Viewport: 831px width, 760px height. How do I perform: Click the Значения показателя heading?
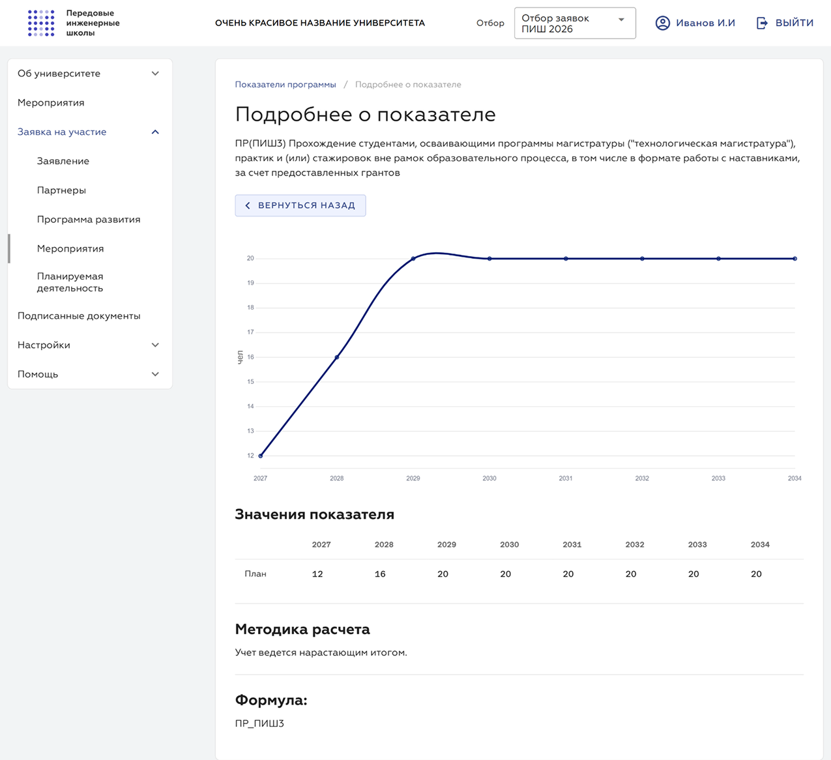click(x=315, y=514)
